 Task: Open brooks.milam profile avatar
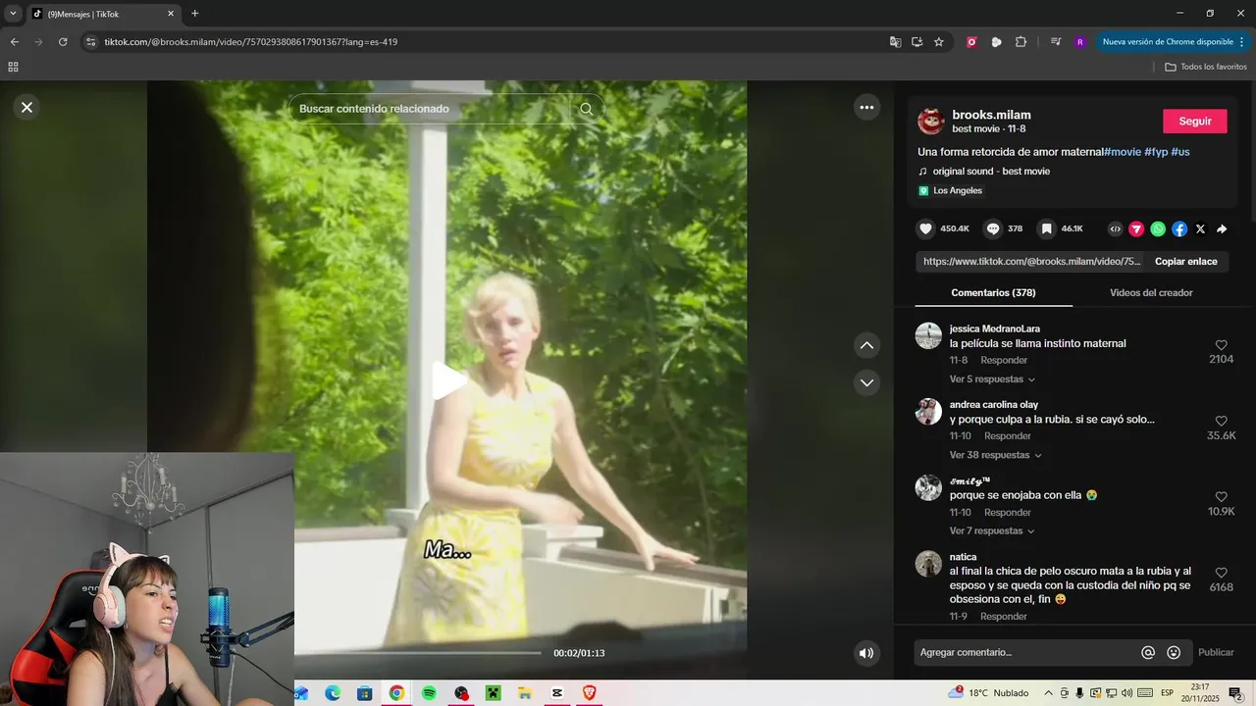click(x=931, y=122)
